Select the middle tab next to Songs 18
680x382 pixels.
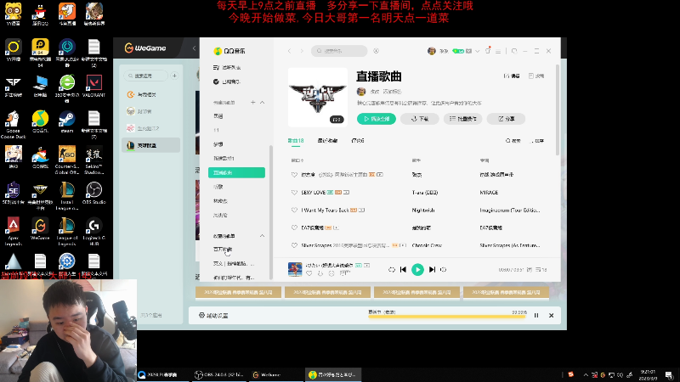(x=327, y=141)
